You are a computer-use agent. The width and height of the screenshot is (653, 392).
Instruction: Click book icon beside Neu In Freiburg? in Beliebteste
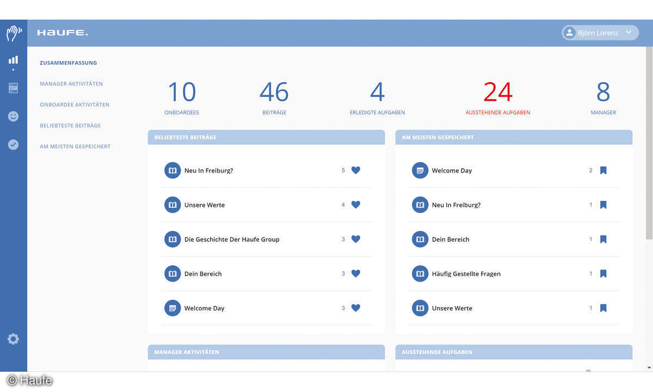pos(173,170)
